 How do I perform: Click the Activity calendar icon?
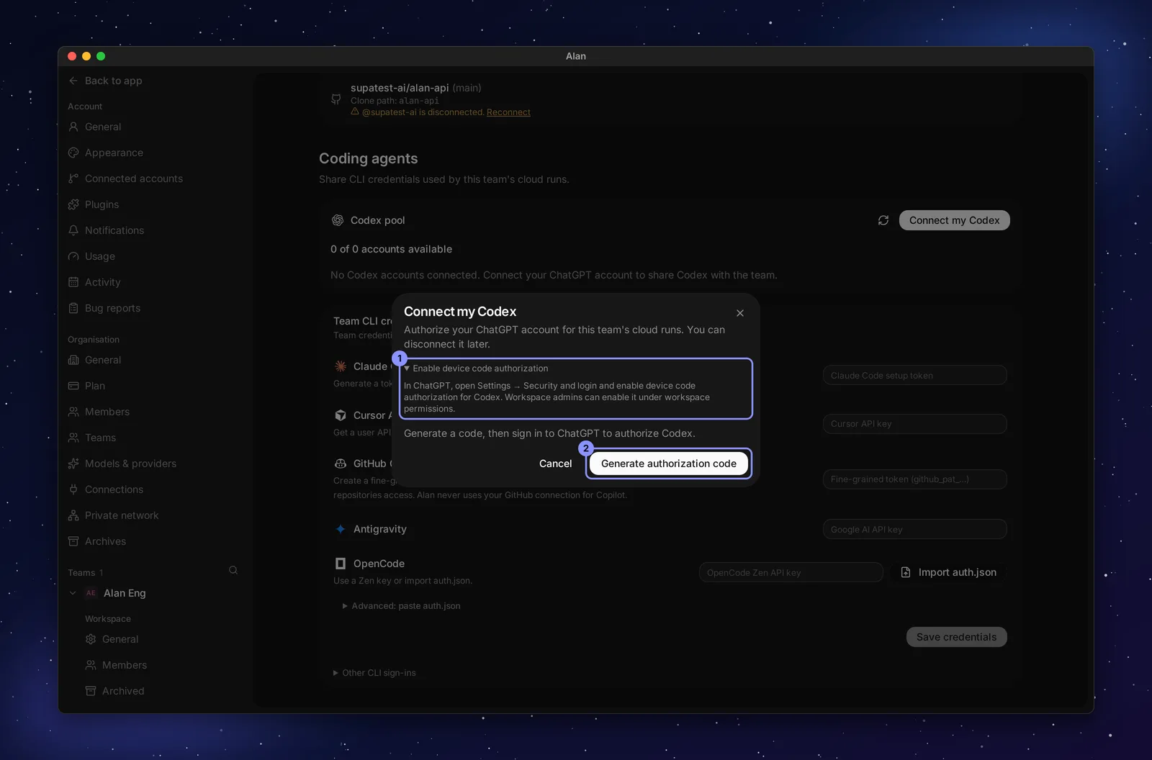click(73, 282)
